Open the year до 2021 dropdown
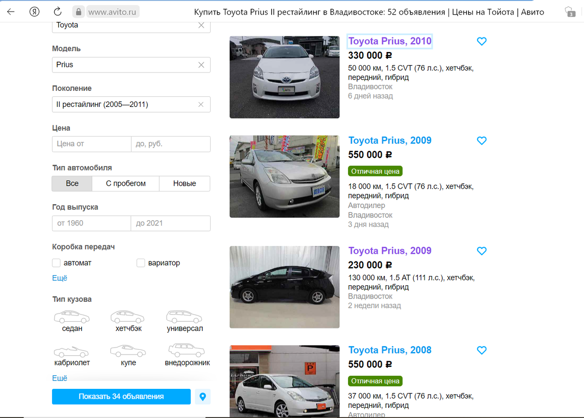Screen dimensions: 584x418 (171, 223)
